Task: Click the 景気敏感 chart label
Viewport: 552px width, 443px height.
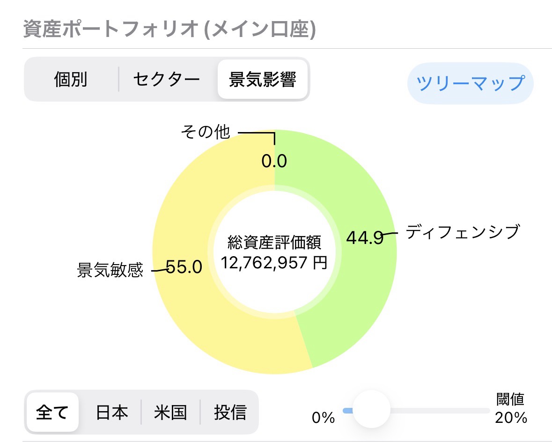Action: pos(110,271)
